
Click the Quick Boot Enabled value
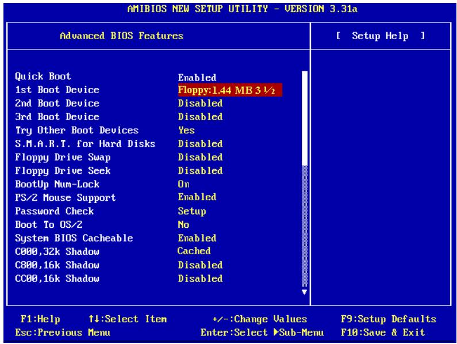(x=197, y=77)
